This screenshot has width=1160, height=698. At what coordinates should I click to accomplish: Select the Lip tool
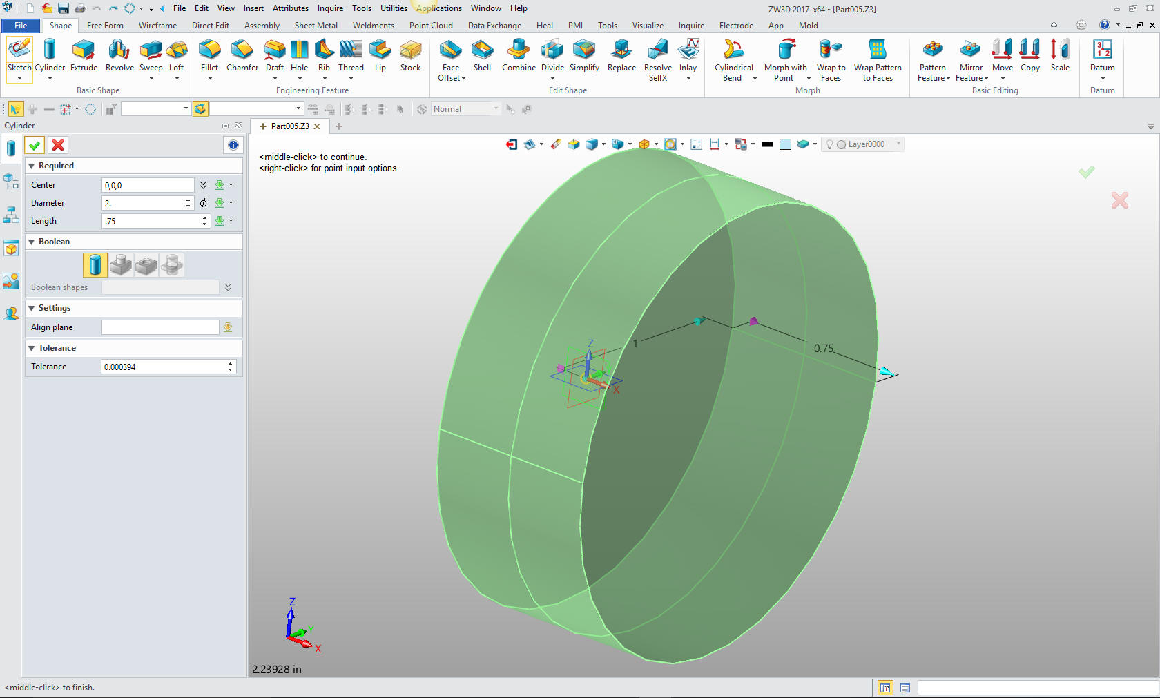[380, 55]
